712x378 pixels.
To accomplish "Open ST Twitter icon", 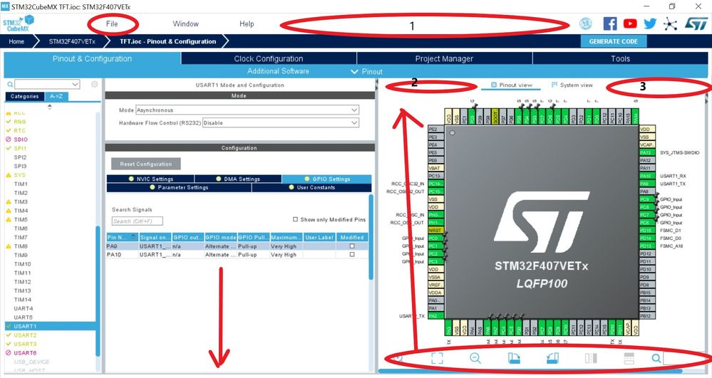I will pos(650,23).
